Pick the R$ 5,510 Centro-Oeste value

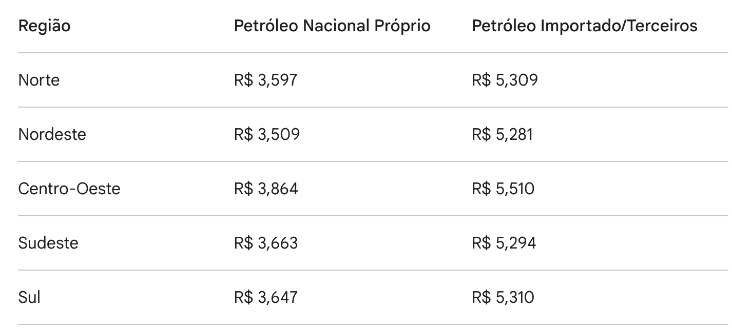503,189
